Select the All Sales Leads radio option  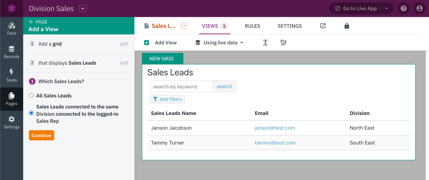tap(31, 96)
